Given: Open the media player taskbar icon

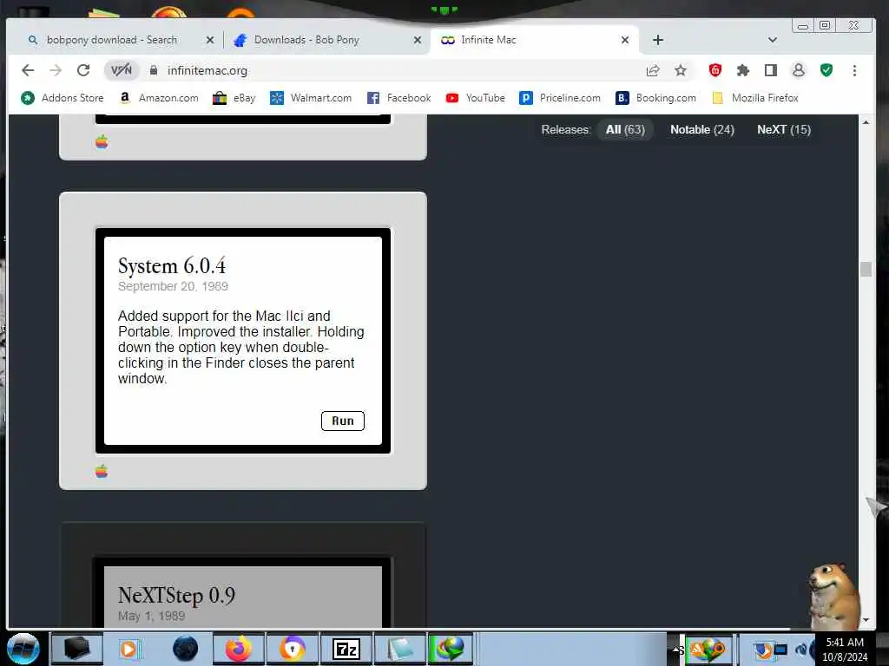Looking at the screenshot, I should pos(128,649).
